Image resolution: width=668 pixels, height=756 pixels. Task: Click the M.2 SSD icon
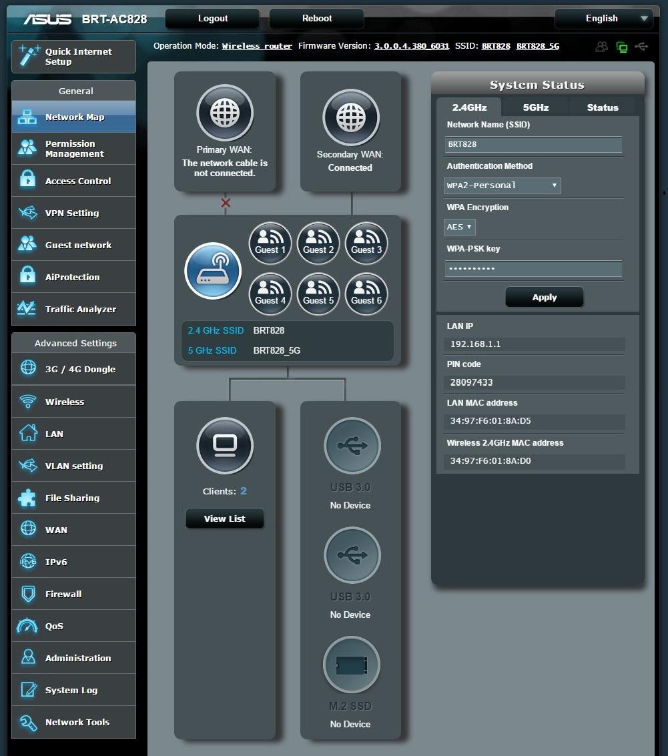coord(351,665)
